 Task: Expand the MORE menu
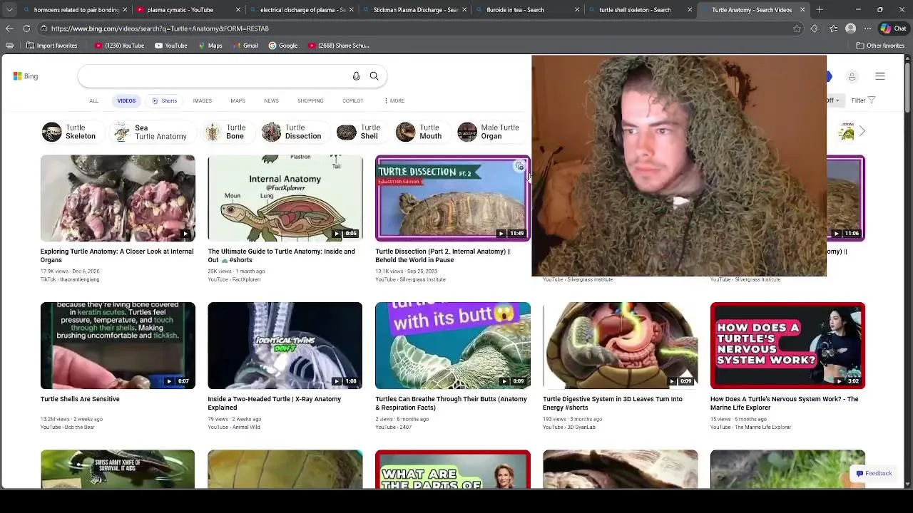[394, 100]
